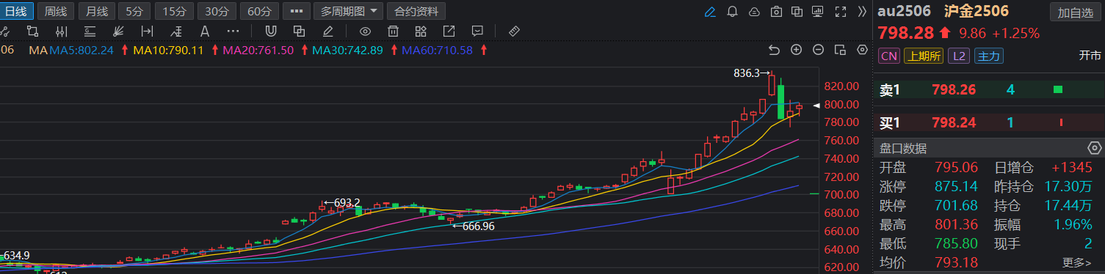Select the 30分 period tab
This screenshot has width=1105, height=274.
pyautogui.click(x=217, y=11)
